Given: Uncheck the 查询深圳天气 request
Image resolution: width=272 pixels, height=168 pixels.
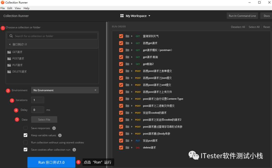Looking at the screenshot, I should tap(121, 36).
